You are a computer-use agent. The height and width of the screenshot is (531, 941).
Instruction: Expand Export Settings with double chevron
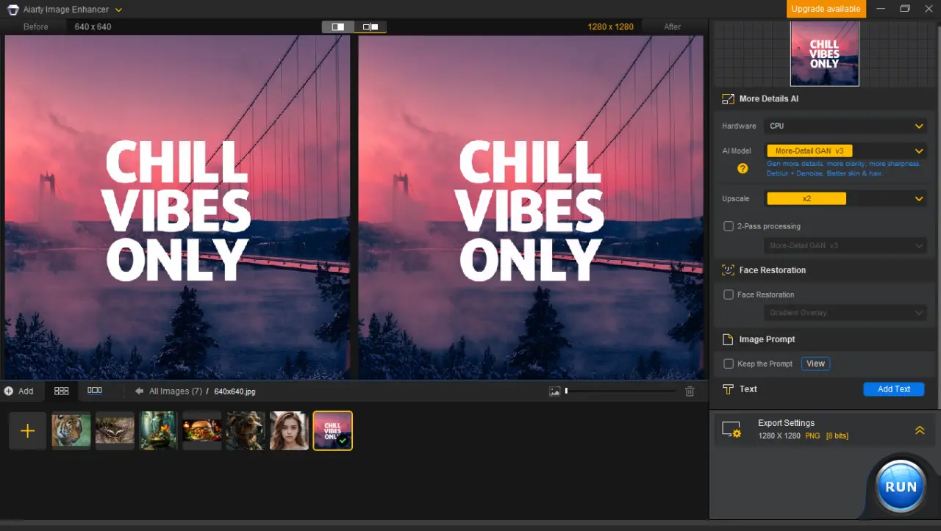[x=920, y=430]
